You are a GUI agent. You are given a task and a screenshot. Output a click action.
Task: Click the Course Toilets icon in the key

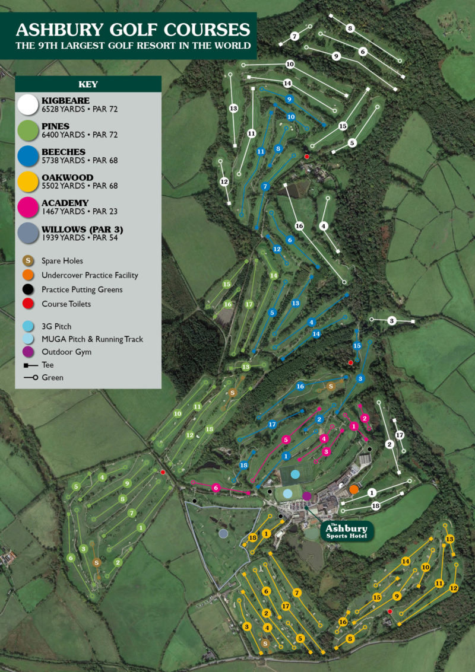(27, 305)
